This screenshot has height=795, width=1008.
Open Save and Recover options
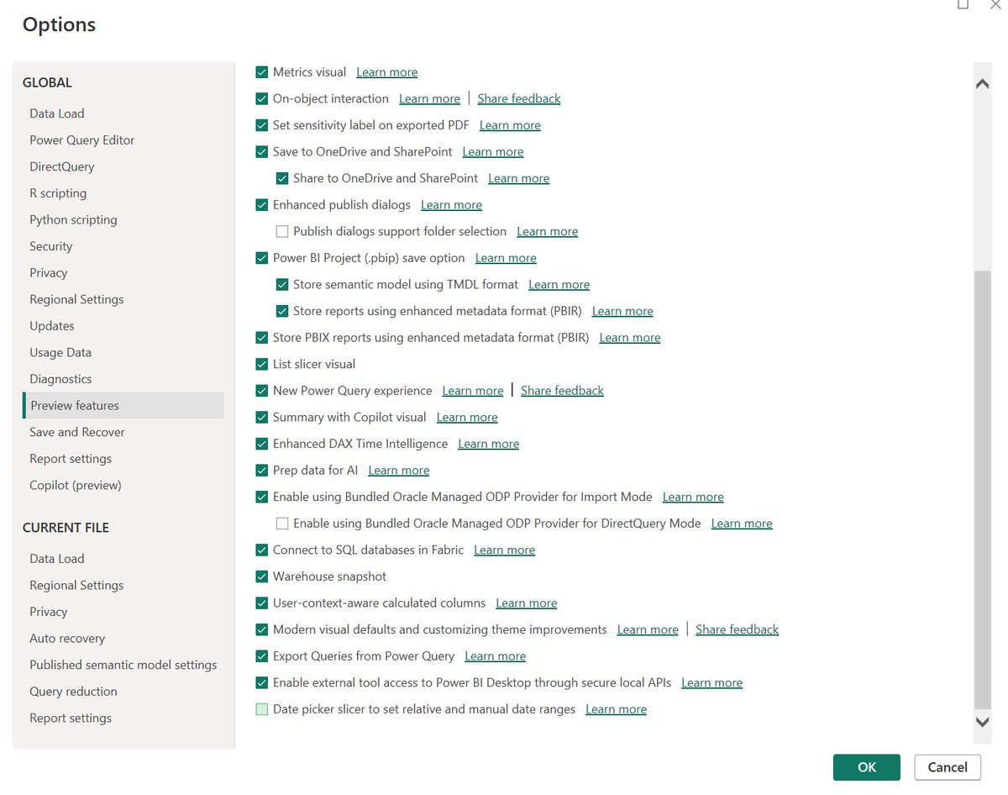click(77, 432)
